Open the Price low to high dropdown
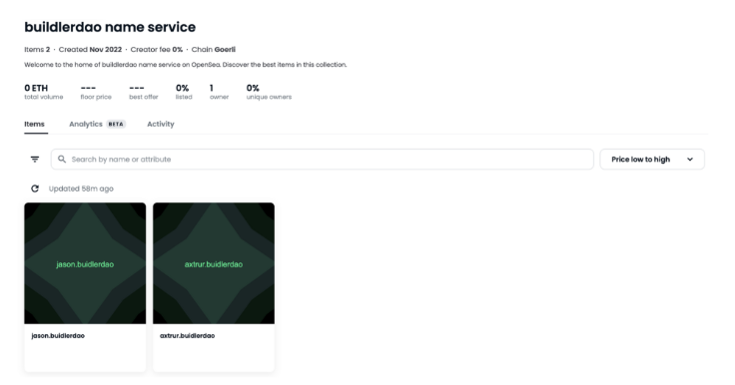735x385 pixels. tap(652, 160)
